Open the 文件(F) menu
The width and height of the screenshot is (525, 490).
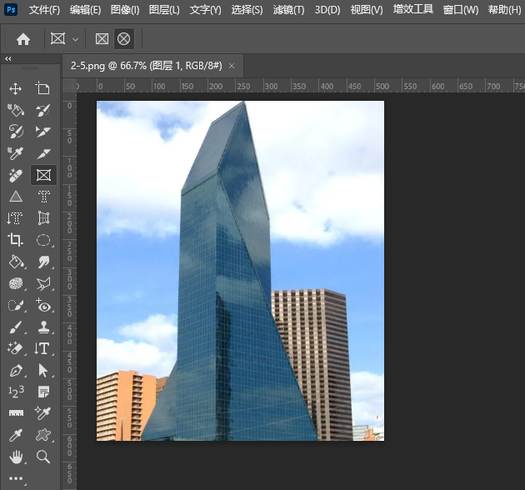pos(44,10)
